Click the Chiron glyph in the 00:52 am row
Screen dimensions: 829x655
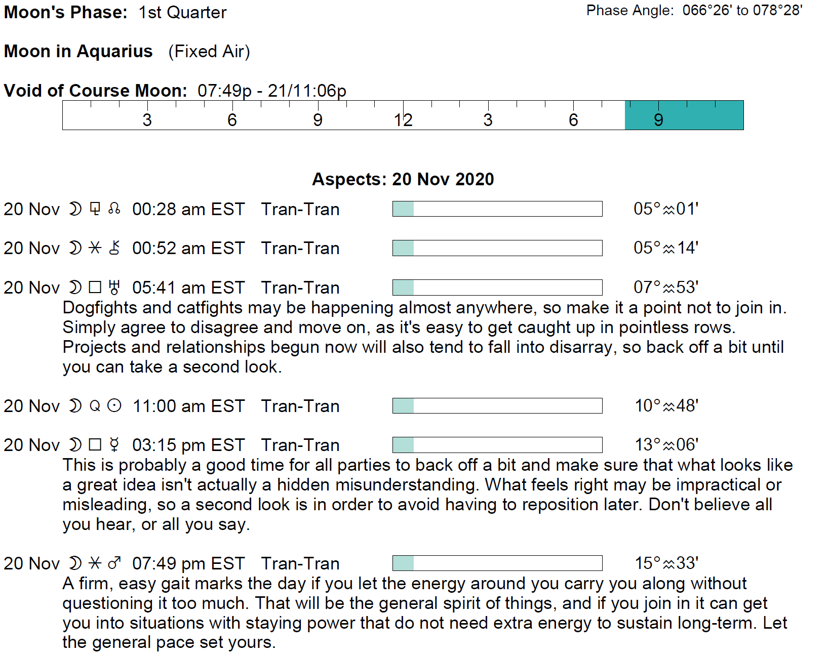pyautogui.click(x=114, y=248)
